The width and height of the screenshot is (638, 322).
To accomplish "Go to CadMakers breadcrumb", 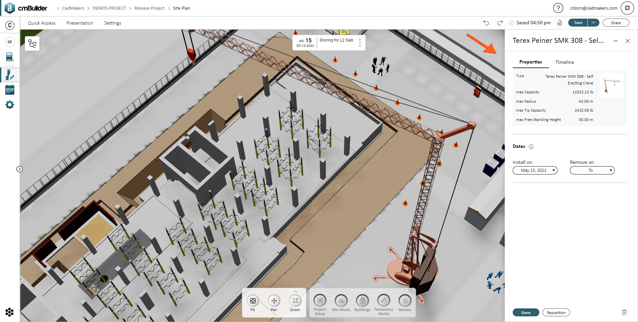I will 73,8.
